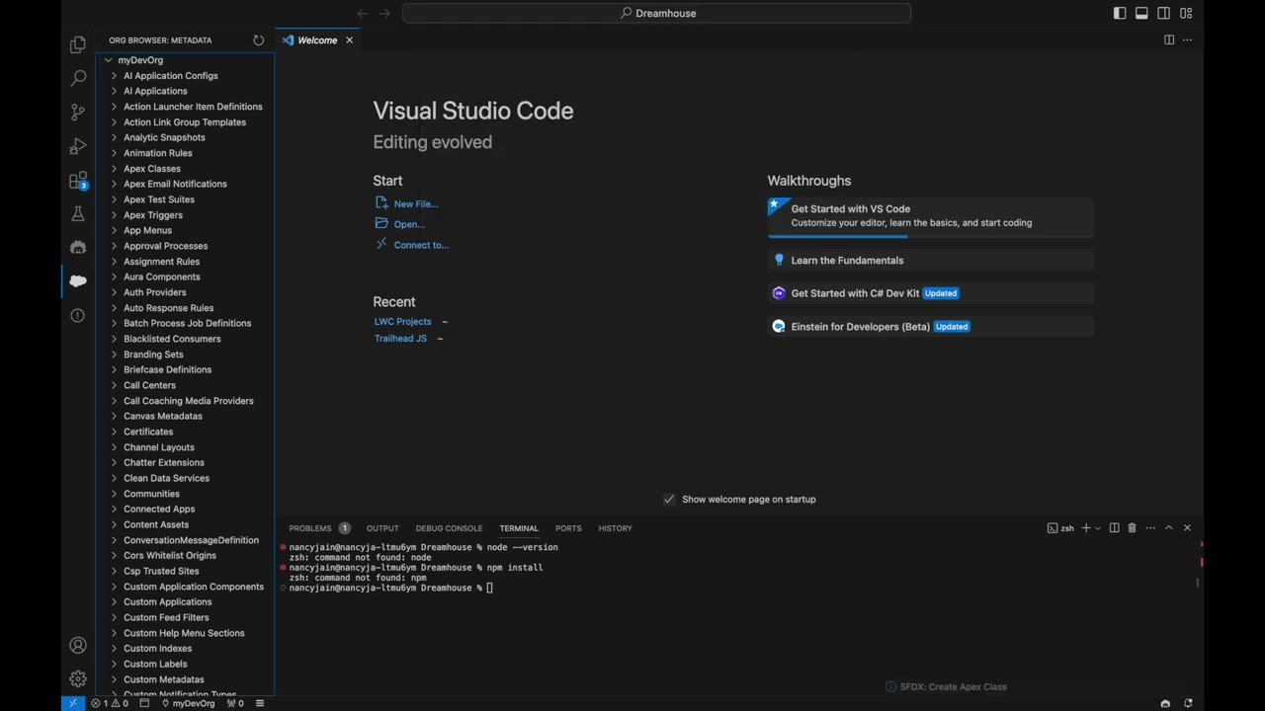Image resolution: width=1265 pixels, height=711 pixels.
Task: Toggle the bottom panel layout button
Action: (x=1141, y=13)
